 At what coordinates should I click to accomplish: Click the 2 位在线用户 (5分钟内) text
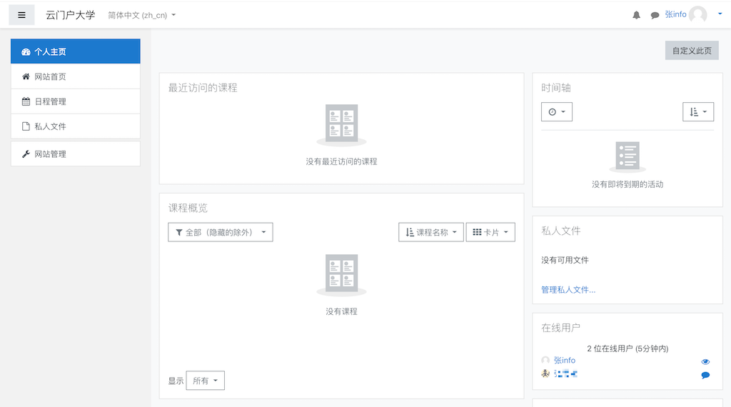click(x=627, y=348)
